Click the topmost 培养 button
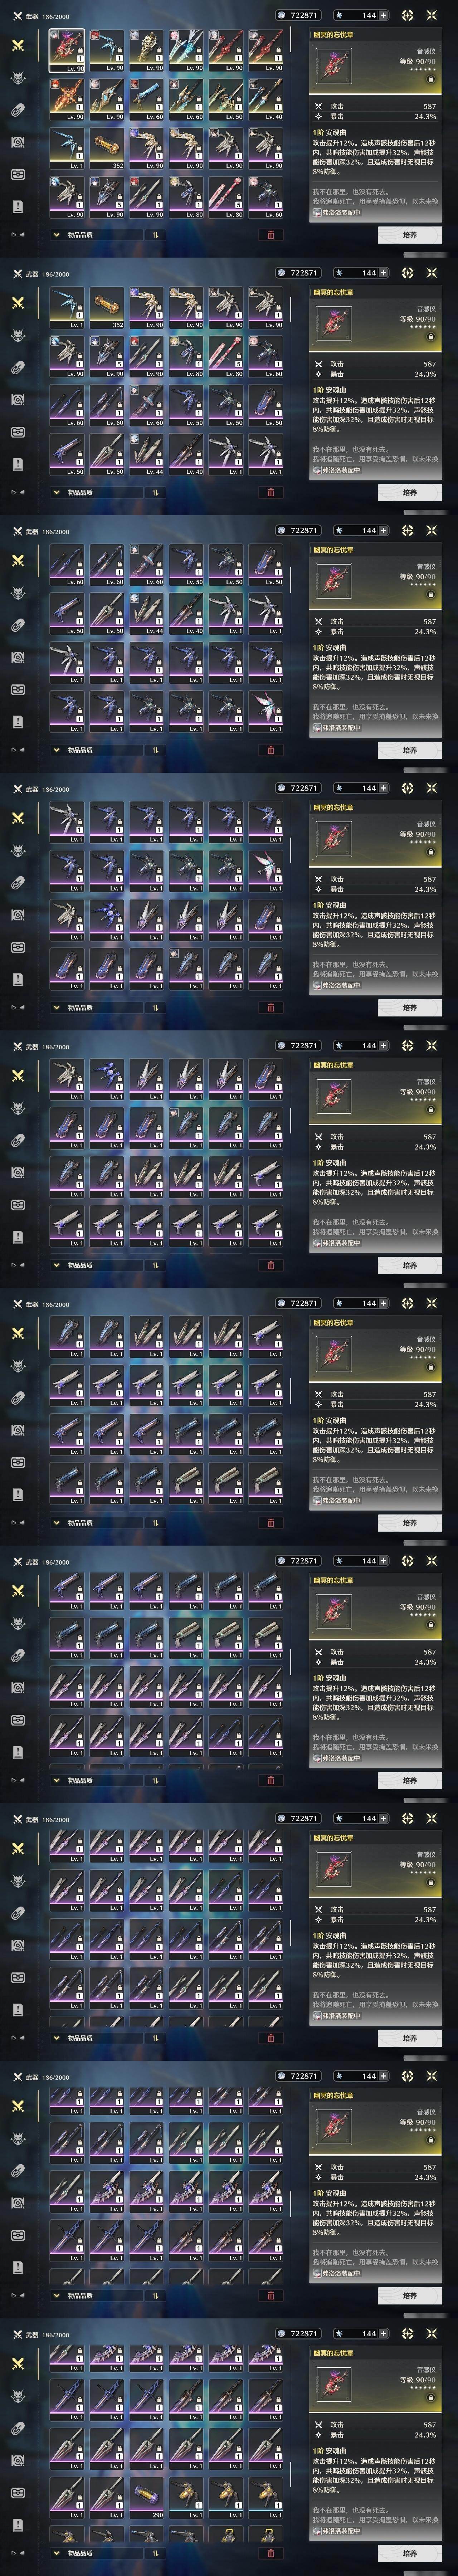Image resolution: width=458 pixels, height=2576 pixels. (409, 235)
